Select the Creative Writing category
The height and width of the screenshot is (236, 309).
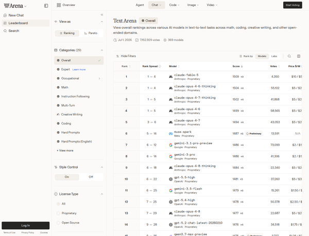pyautogui.click(x=79, y=114)
